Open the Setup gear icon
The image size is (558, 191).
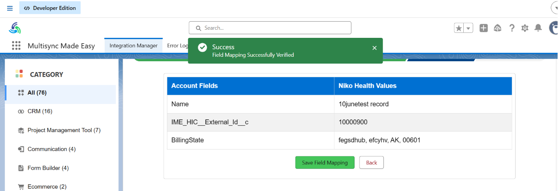[x=525, y=28]
